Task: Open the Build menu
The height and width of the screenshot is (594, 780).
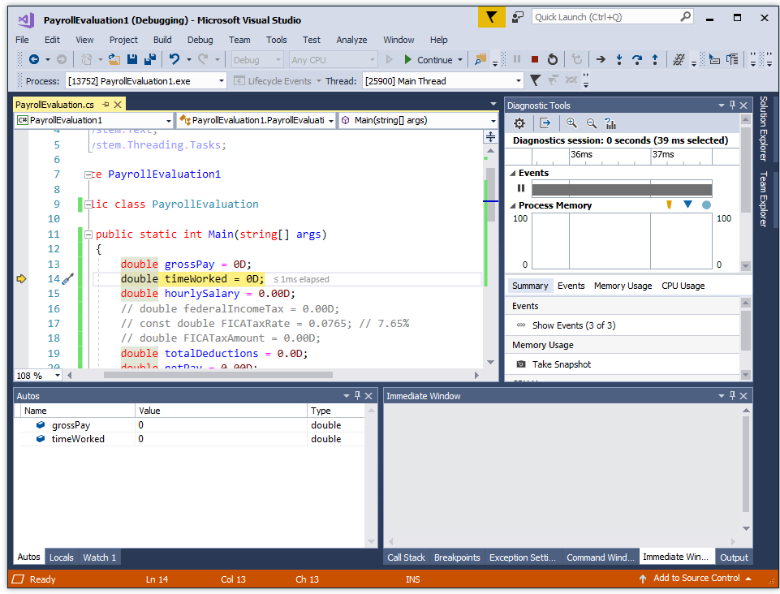Action: (x=162, y=40)
